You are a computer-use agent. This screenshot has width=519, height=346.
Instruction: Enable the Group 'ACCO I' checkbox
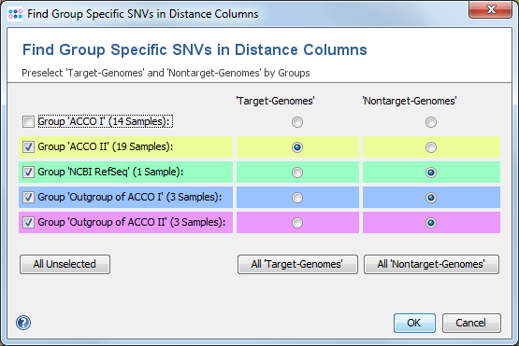[28, 121]
